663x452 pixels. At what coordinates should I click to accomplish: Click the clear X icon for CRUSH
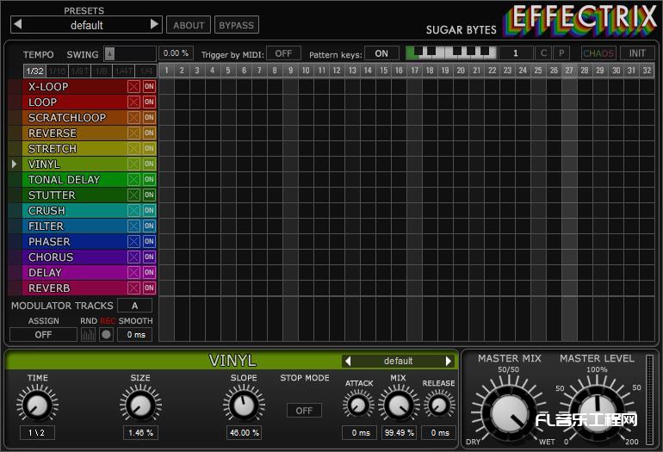[133, 211]
